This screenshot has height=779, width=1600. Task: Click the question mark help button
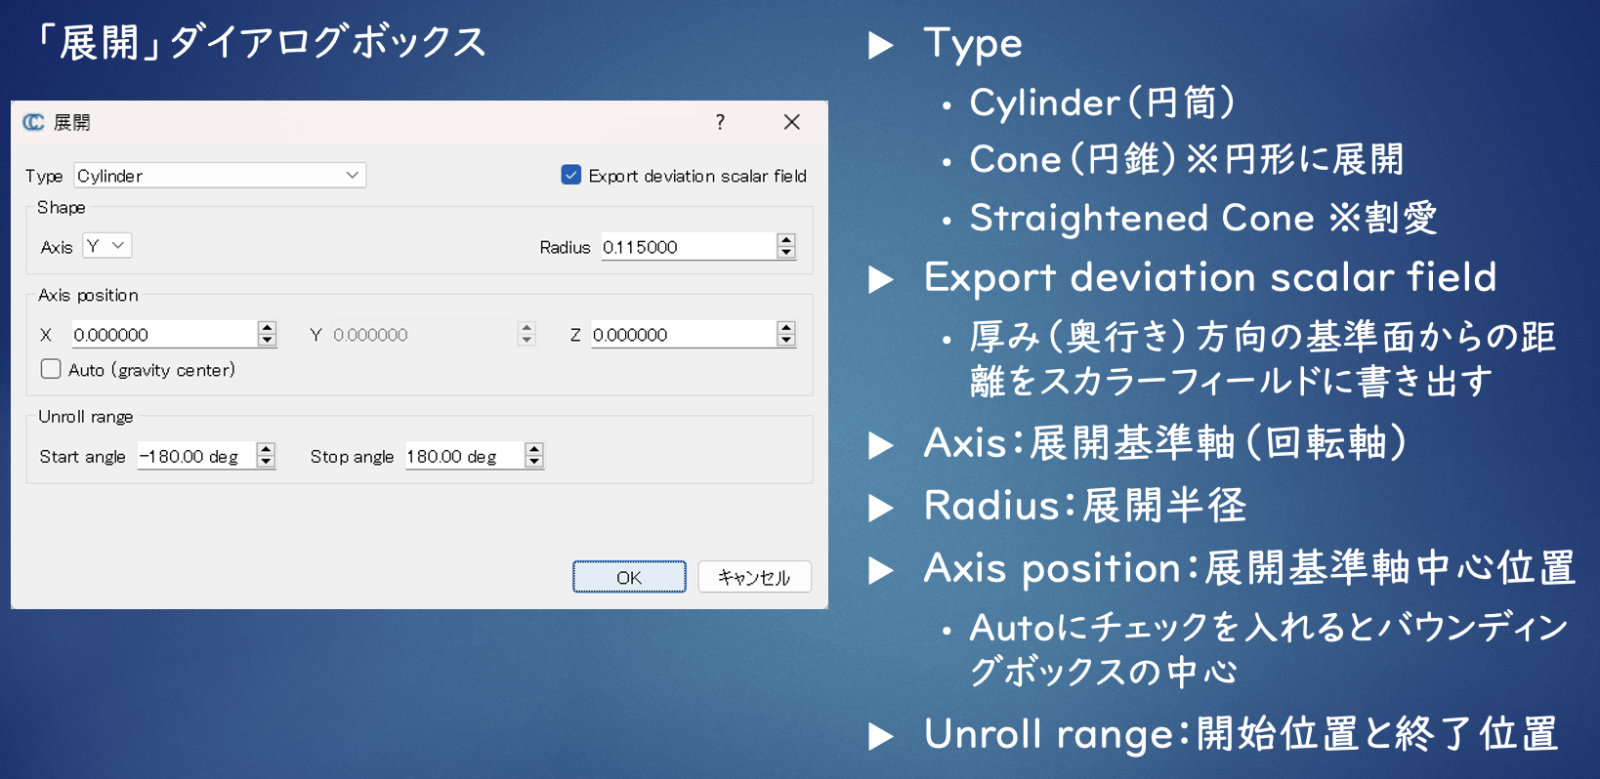click(x=720, y=122)
